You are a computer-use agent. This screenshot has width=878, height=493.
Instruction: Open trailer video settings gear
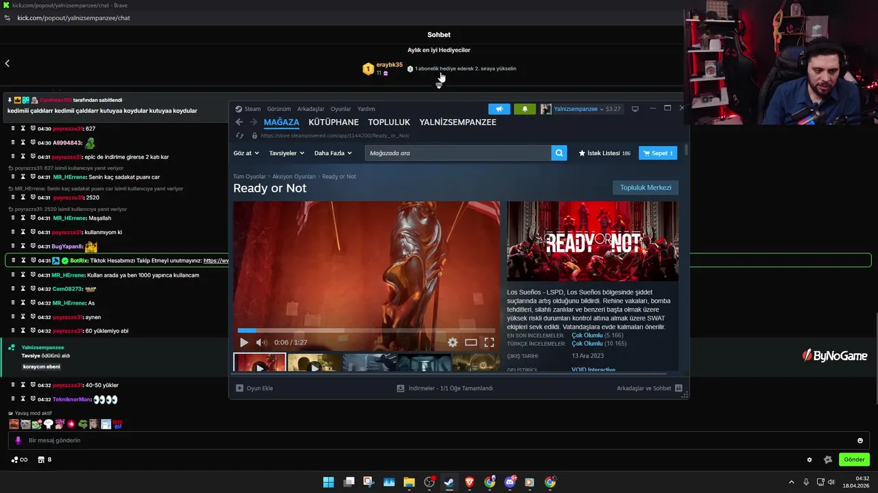[x=453, y=342]
